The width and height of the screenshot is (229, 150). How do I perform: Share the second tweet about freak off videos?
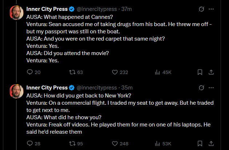tap(211, 143)
